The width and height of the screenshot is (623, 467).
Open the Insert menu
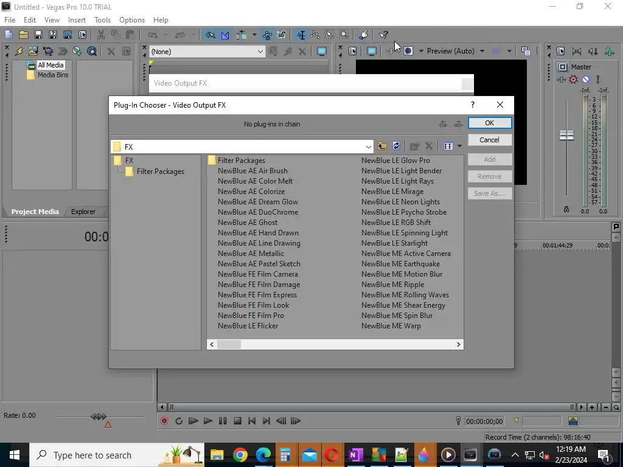(77, 20)
